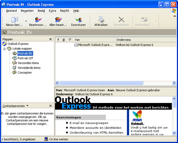Image resolution: width=178 pixels, height=143 pixels.
Task: Sort messages by Van column
Action: coord(93,40)
